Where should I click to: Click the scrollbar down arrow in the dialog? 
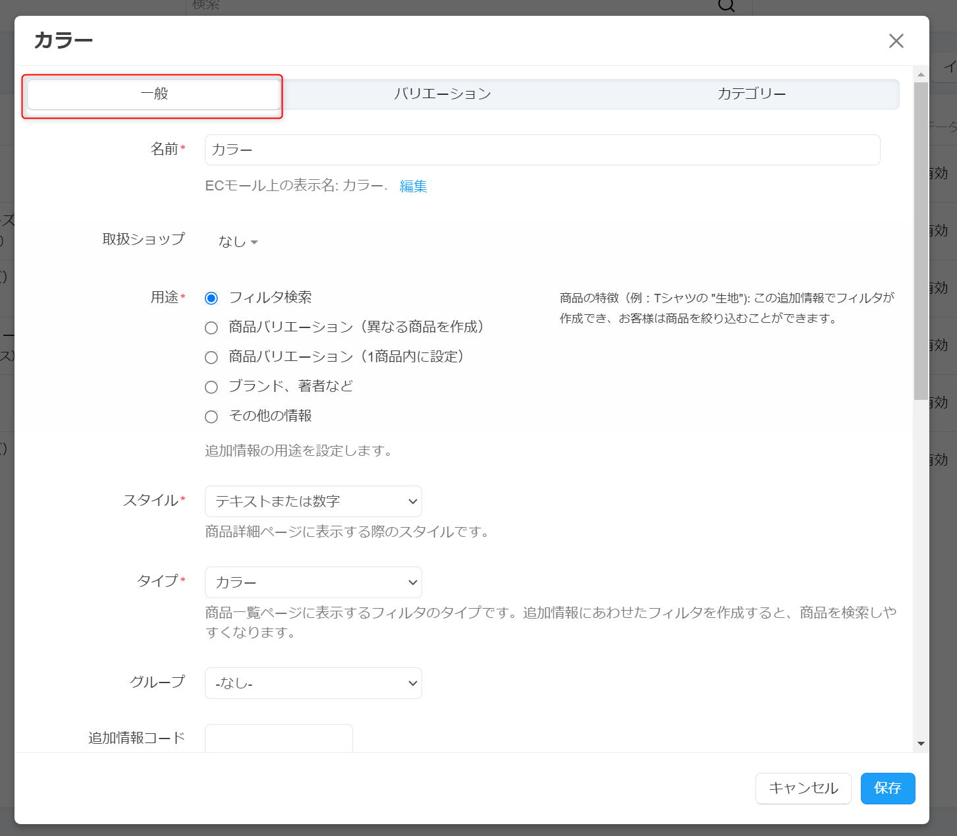coord(921,744)
